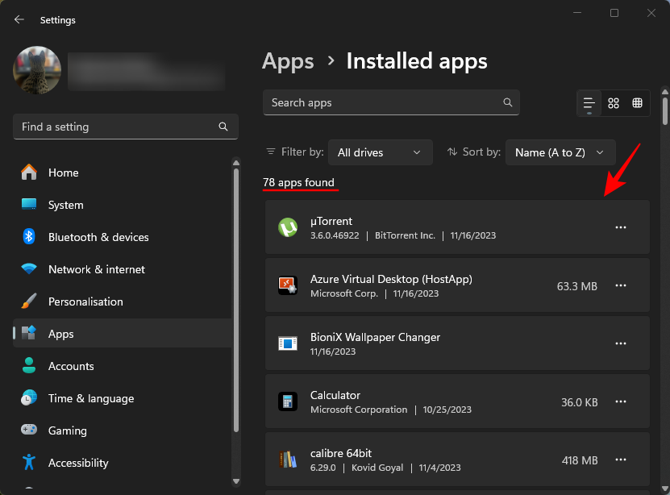Open more options for Azure Virtual Desktop
670x495 pixels.
tap(621, 285)
